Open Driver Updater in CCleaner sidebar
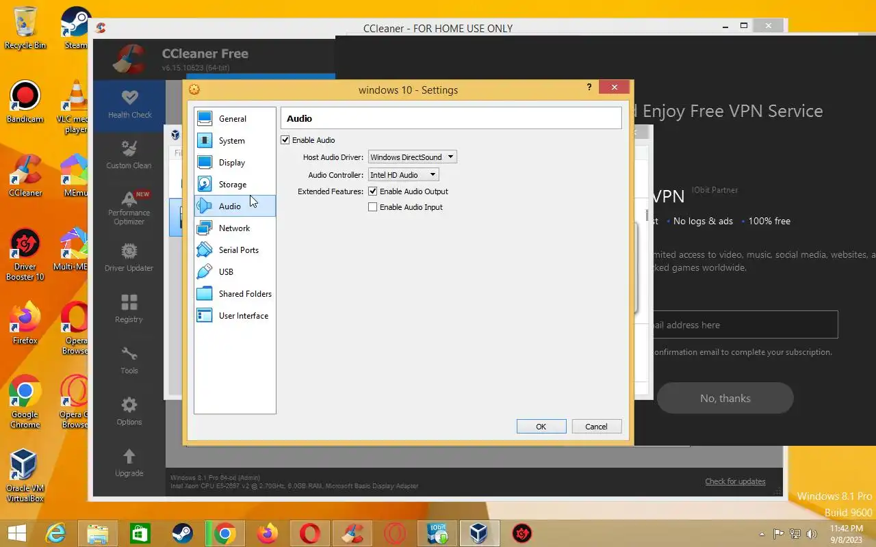Screen dimensions: 876x547 [129, 258]
